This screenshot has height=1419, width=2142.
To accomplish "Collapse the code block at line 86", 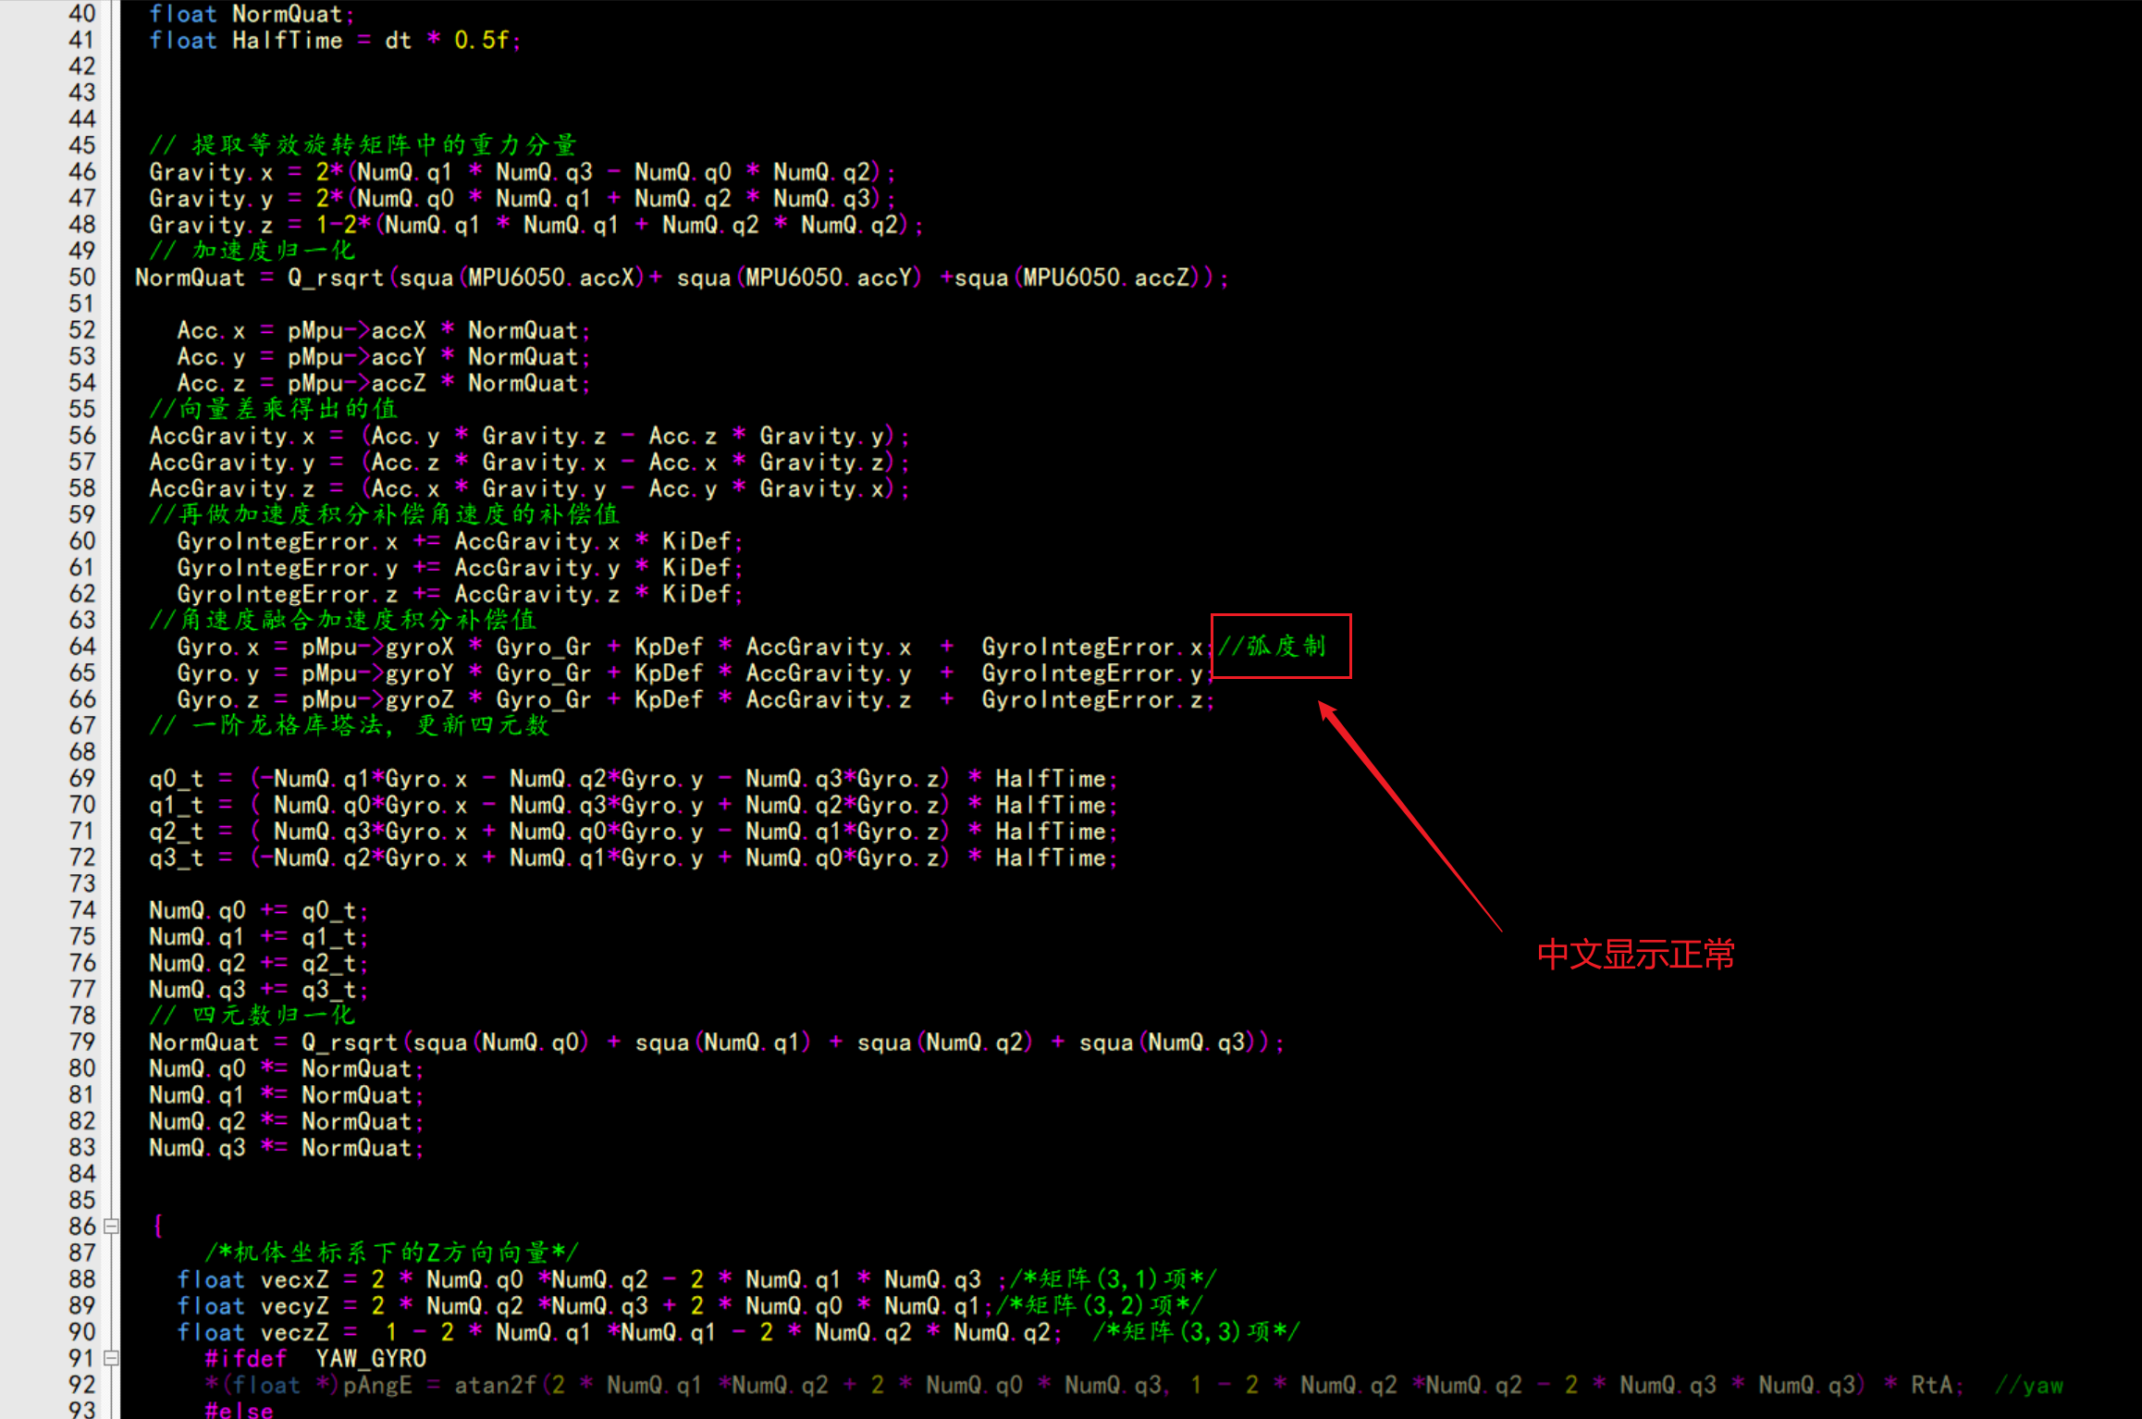I will 111,1227.
